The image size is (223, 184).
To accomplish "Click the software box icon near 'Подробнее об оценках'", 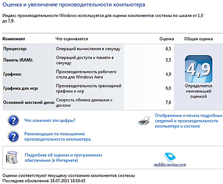I will [12, 158].
